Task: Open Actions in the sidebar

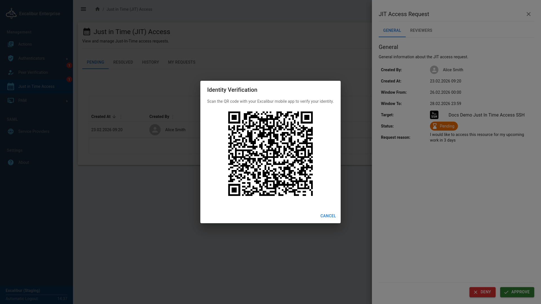Action: (x=25, y=44)
